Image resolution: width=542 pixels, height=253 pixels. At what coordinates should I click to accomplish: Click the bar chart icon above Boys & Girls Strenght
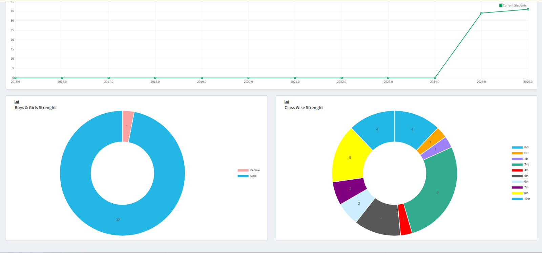pos(17,102)
